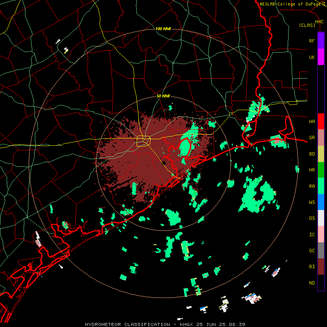
Task: Click the ND legend label
Action: pos(312,283)
